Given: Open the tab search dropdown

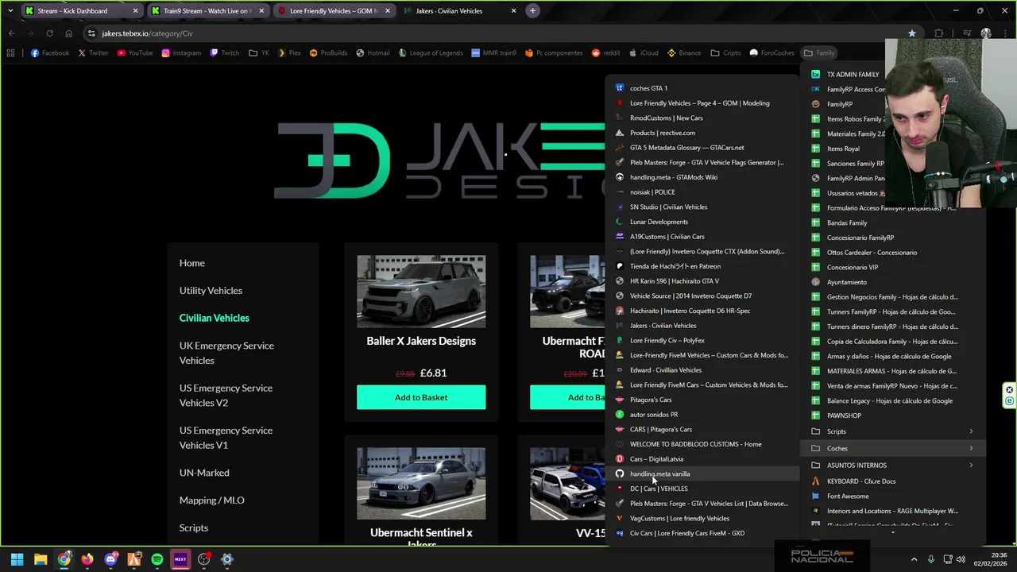Looking at the screenshot, I should tap(10, 11).
